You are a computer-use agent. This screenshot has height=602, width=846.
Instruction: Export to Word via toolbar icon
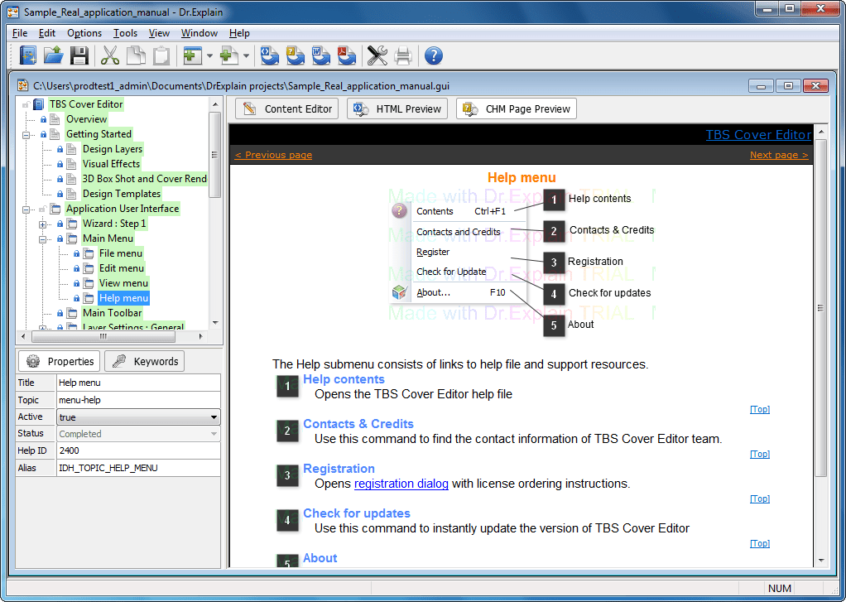pos(321,55)
